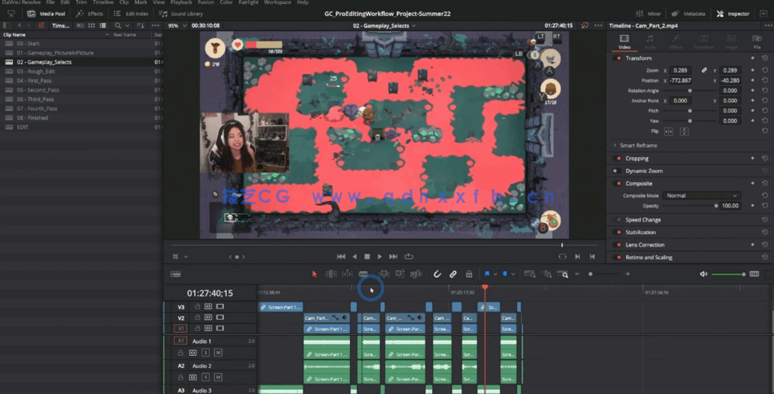Viewport: 774px width, 394px height.
Task: Toggle the DIM audio button
Action: click(754, 274)
